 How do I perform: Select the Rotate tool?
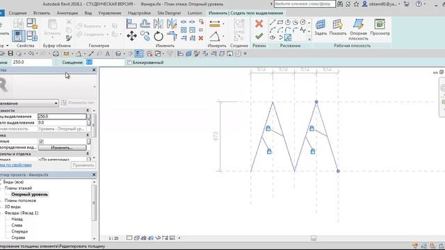coord(159,36)
